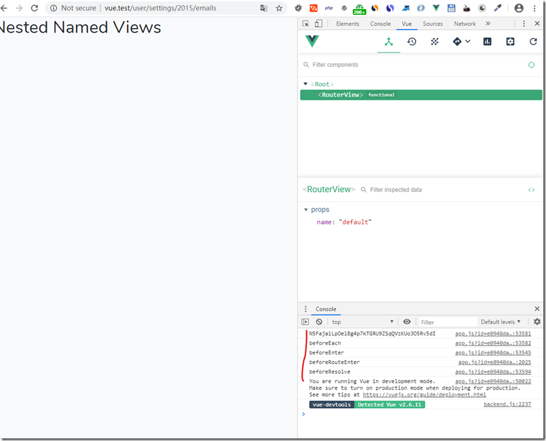The height and width of the screenshot is (441, 546).
Task: Open the Chrome profile avatar
Action: pyautogui.click(x=519, y=8)
